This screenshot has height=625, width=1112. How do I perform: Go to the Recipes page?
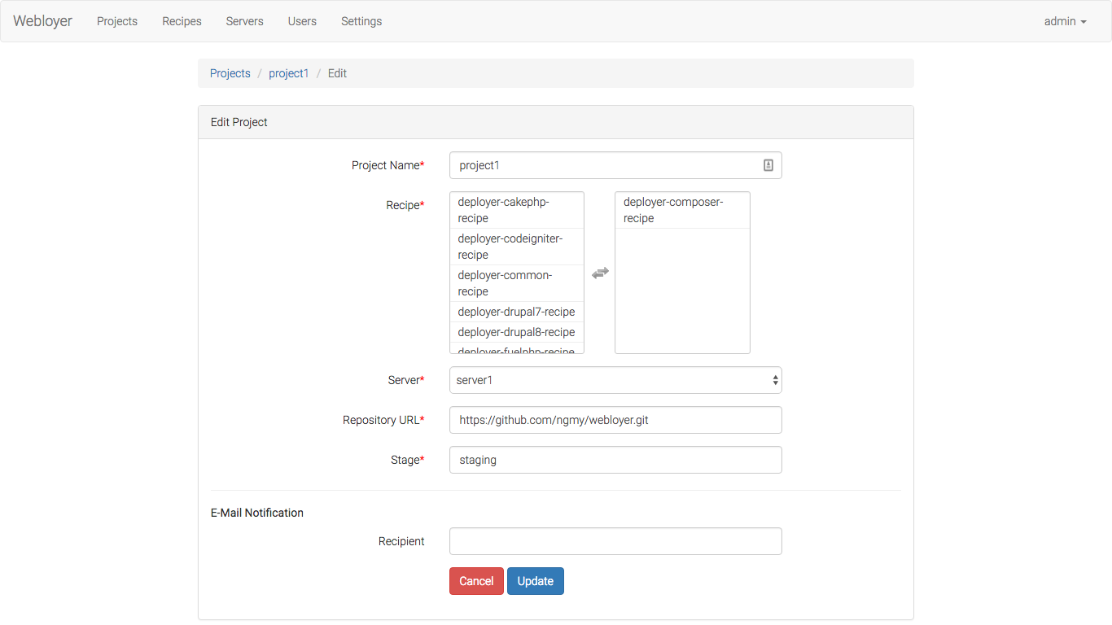pyautogui.click(x=182, y=21)
